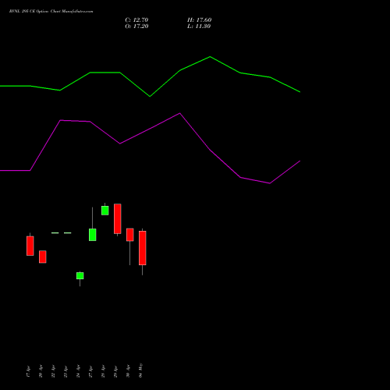Click the flat dash mark for 23 Apr
The width and height of the screenshot is (390, 390).
[x=68, y=233]
